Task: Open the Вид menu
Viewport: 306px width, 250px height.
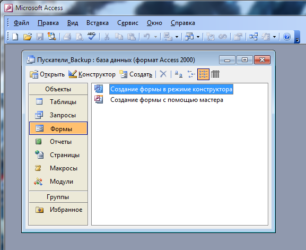Action: click(73, 23)
